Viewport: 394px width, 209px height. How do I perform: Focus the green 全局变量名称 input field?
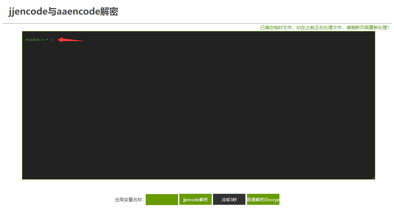click(x=162, y=200)
